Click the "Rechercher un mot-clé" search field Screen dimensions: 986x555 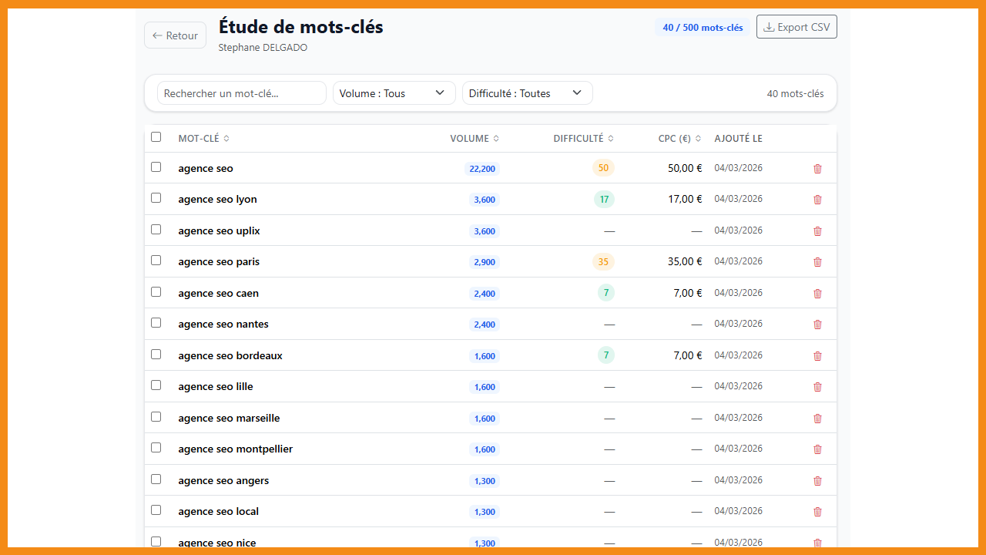click(241, 92)
